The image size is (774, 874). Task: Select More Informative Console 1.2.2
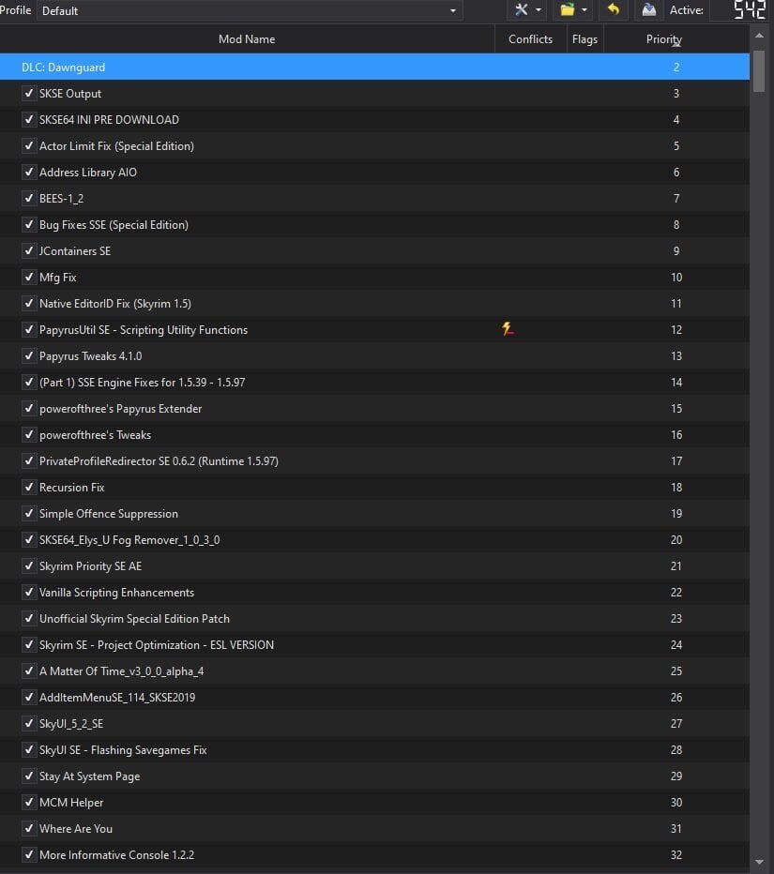[116, 854]
